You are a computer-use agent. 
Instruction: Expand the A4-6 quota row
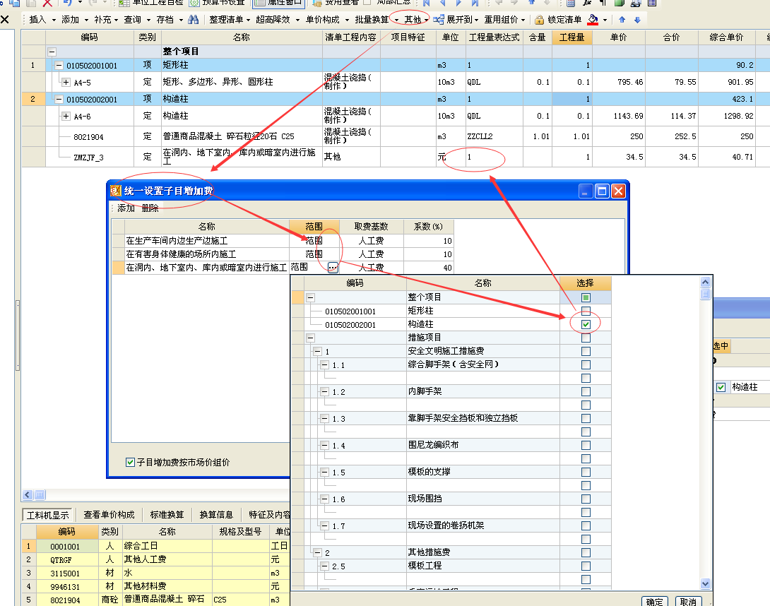(x=66, y=117)
